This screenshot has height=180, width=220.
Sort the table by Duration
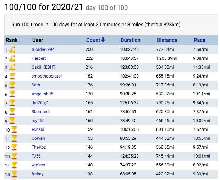coord(130,40)
